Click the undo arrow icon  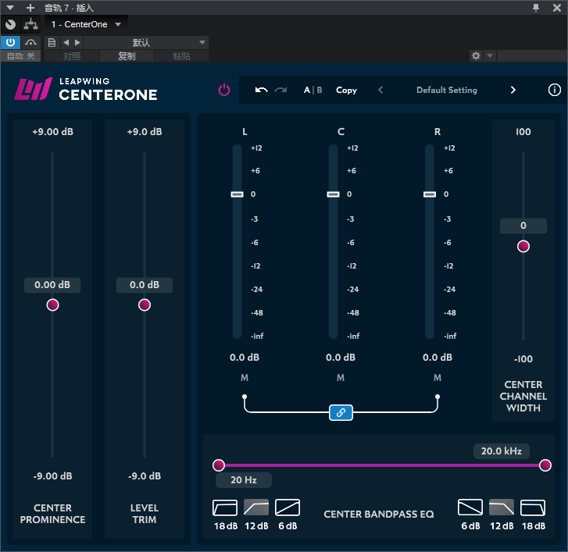(x=261, y=90)
